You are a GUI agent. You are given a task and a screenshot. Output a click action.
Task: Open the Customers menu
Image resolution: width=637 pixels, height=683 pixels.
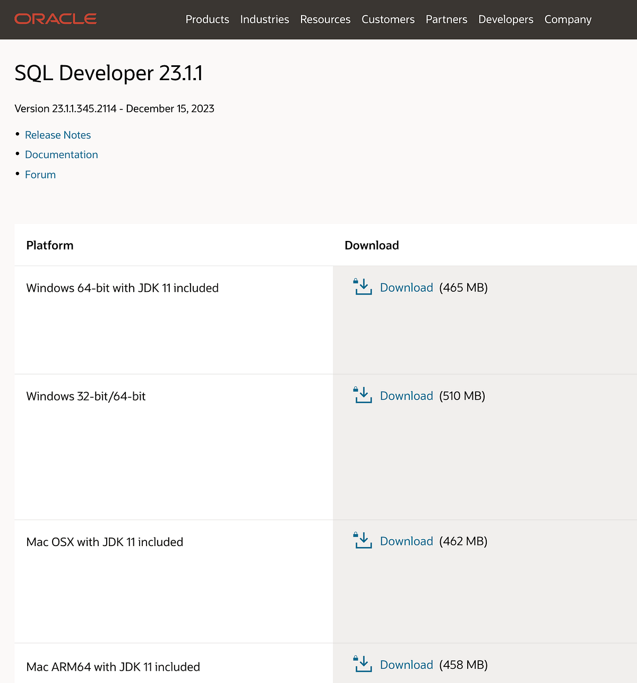click(388, 19)
